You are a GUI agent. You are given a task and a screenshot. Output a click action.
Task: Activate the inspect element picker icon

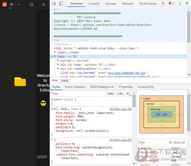coord(54,3)
